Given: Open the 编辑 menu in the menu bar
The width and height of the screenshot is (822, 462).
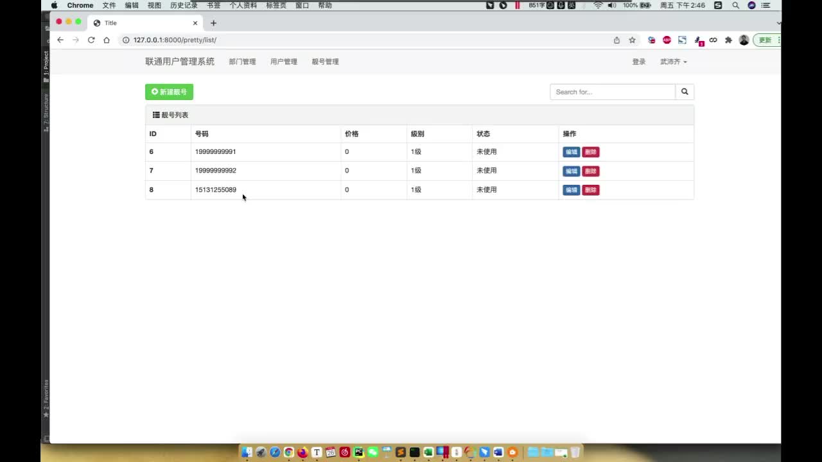Looking at the screenshot, I should (x=132, y=5).
